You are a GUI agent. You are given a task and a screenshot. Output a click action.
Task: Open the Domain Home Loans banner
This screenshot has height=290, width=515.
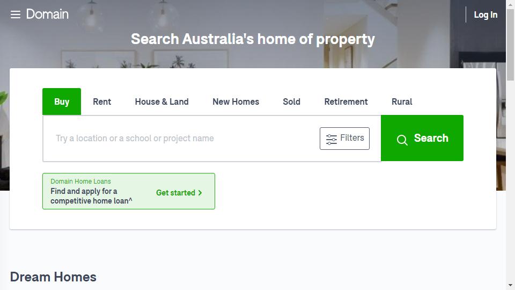pos(129,191)
